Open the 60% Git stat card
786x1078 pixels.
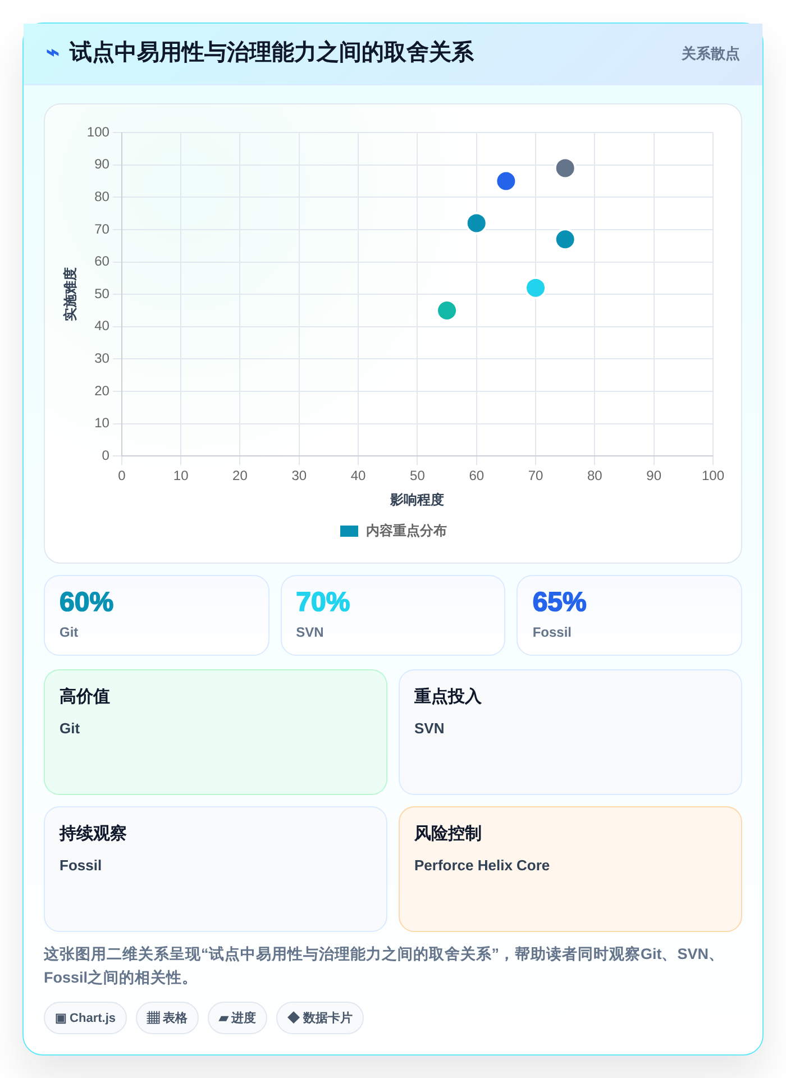point(157,615)
